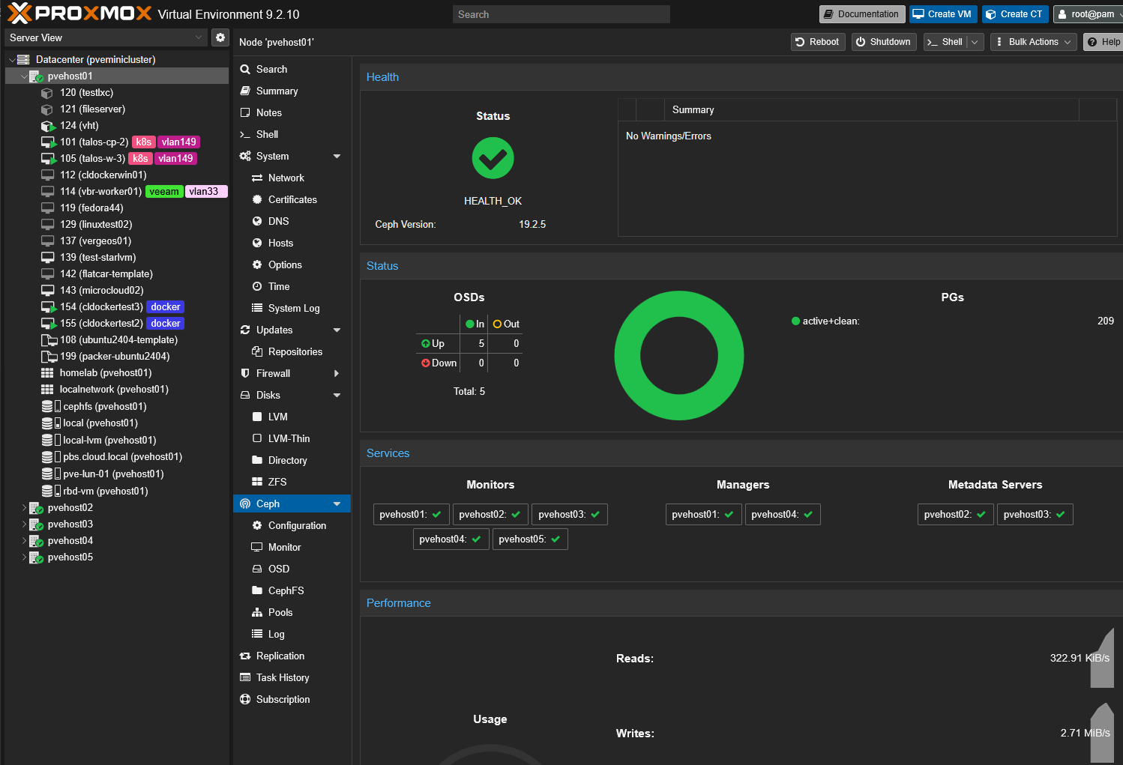1123x765 pixels.
Task: Expand the pvehost04 node tree
Action: click(24, 541)
